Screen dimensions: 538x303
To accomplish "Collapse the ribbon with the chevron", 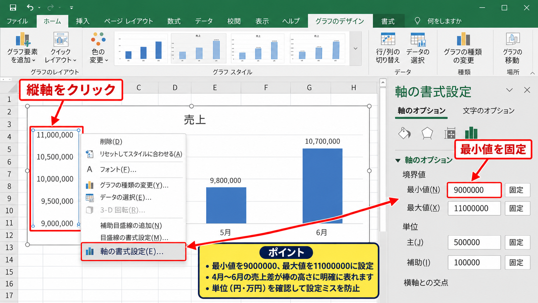I will [532, 73].
